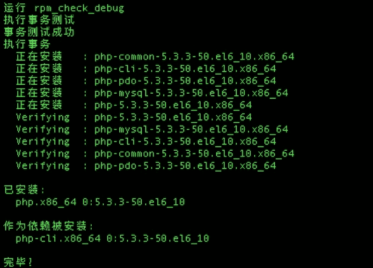Click the 执行事务测试 line
The image size is (373, 268).
[39, 20]
